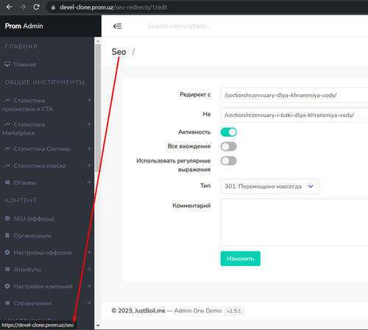Viewport: 368px width, 330px height.
Task: Collapse sidebar with the menu arrow icon
Action: [x=117, y=26]
